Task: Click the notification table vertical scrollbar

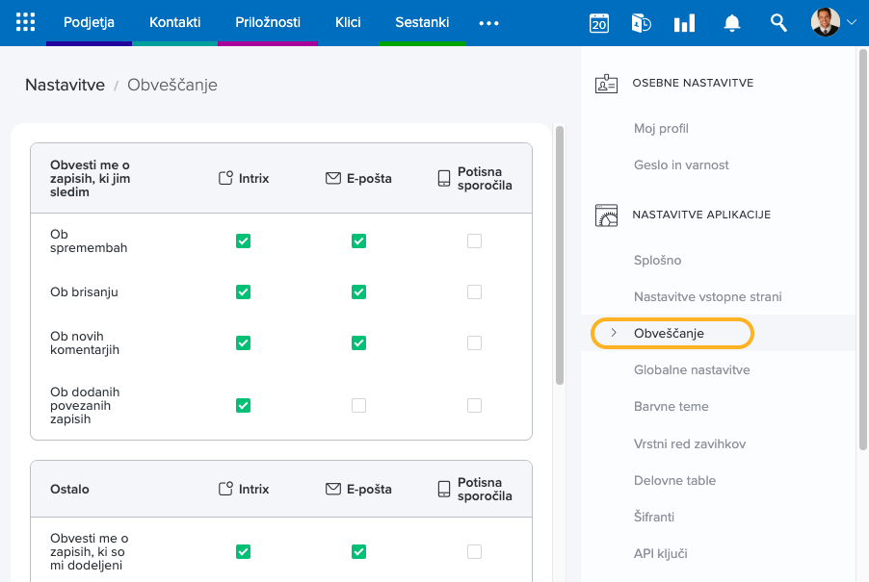Action: (x=559, y=255)
